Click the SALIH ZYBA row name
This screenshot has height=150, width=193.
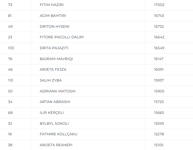[51, 80]
